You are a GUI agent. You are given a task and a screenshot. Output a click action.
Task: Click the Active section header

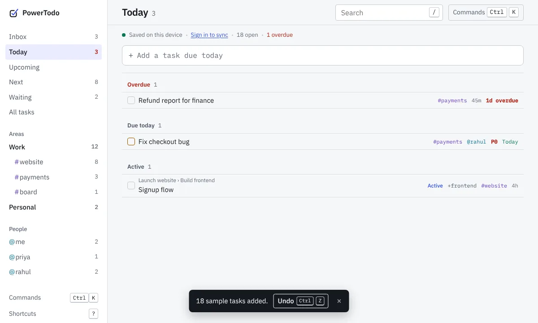[x=136, y=167]
